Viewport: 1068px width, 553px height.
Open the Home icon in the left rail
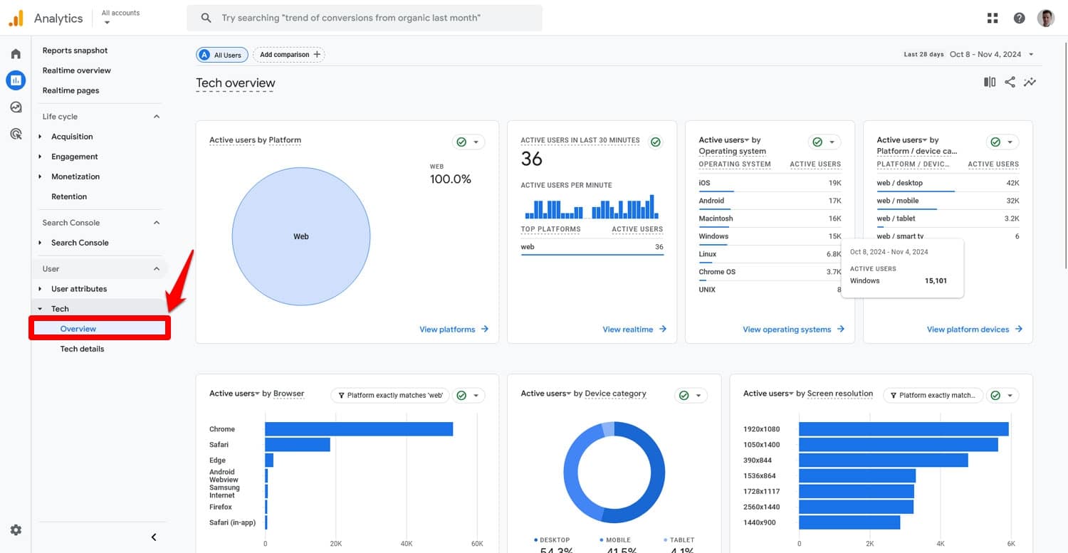16,53
